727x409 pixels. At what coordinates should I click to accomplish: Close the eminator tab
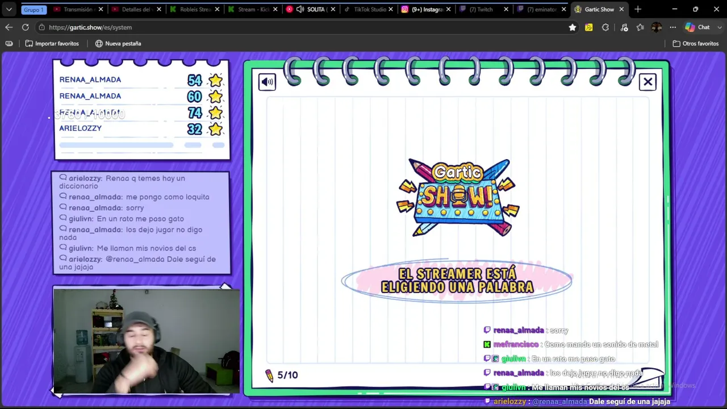[564, 9]
